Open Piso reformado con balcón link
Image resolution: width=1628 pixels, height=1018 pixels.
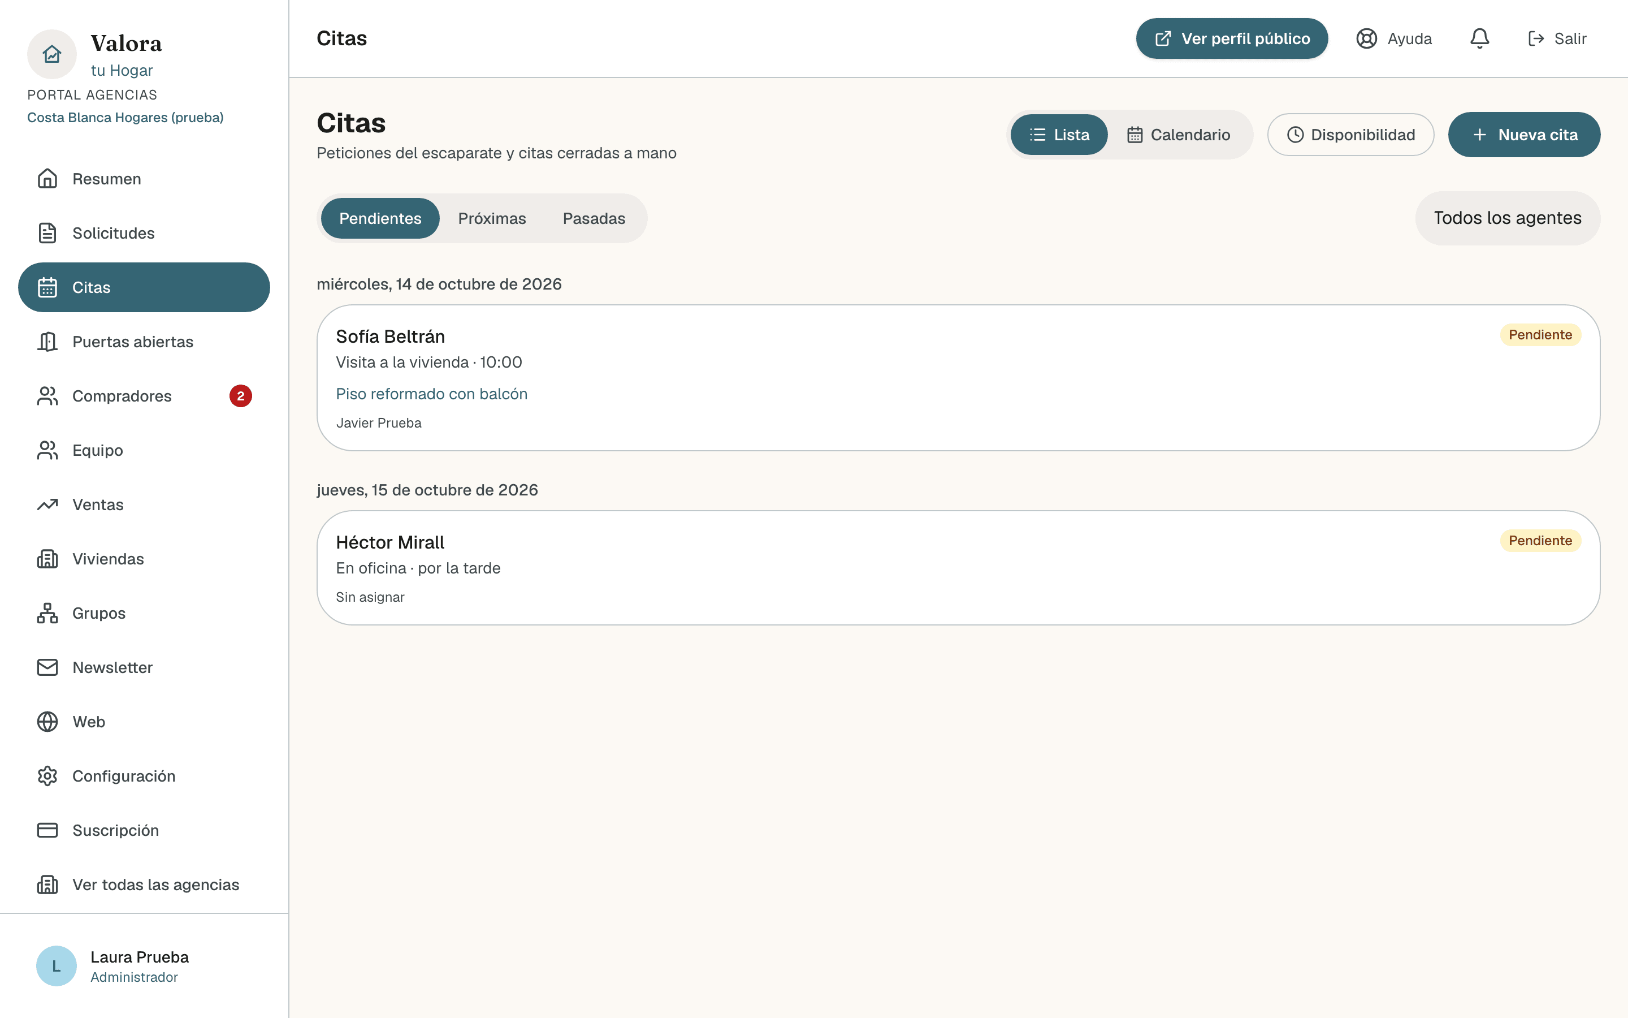click(x=431, y=394)
